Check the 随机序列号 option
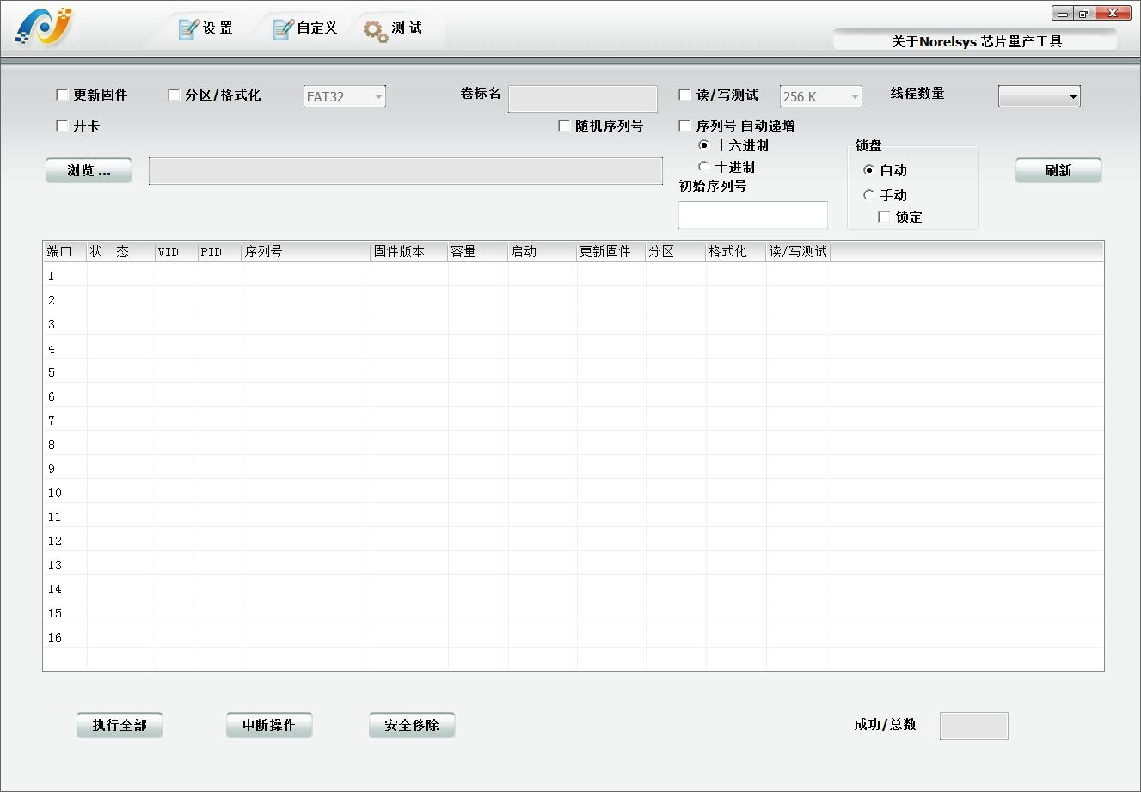The width and height of the screenshot is (1141, 792). click(565, 126)
